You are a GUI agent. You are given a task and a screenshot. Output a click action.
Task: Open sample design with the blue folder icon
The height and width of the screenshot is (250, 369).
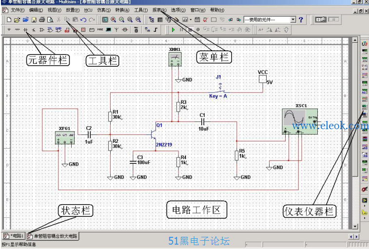[x=25, y=20]
